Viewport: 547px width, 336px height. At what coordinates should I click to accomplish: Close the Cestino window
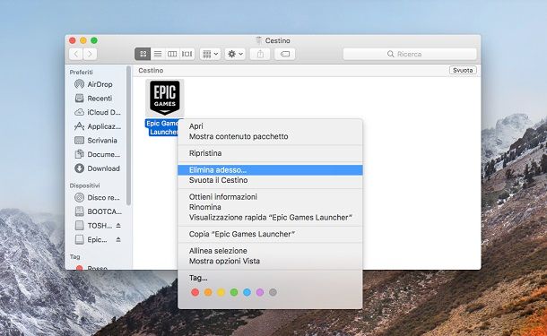coord(73,40)
